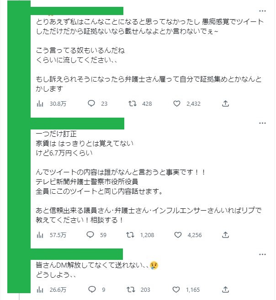Open more options for 一つだけ訂正 tweet
Image resolution: width=276 pixels, height=300 pixels.
[262, 123]
